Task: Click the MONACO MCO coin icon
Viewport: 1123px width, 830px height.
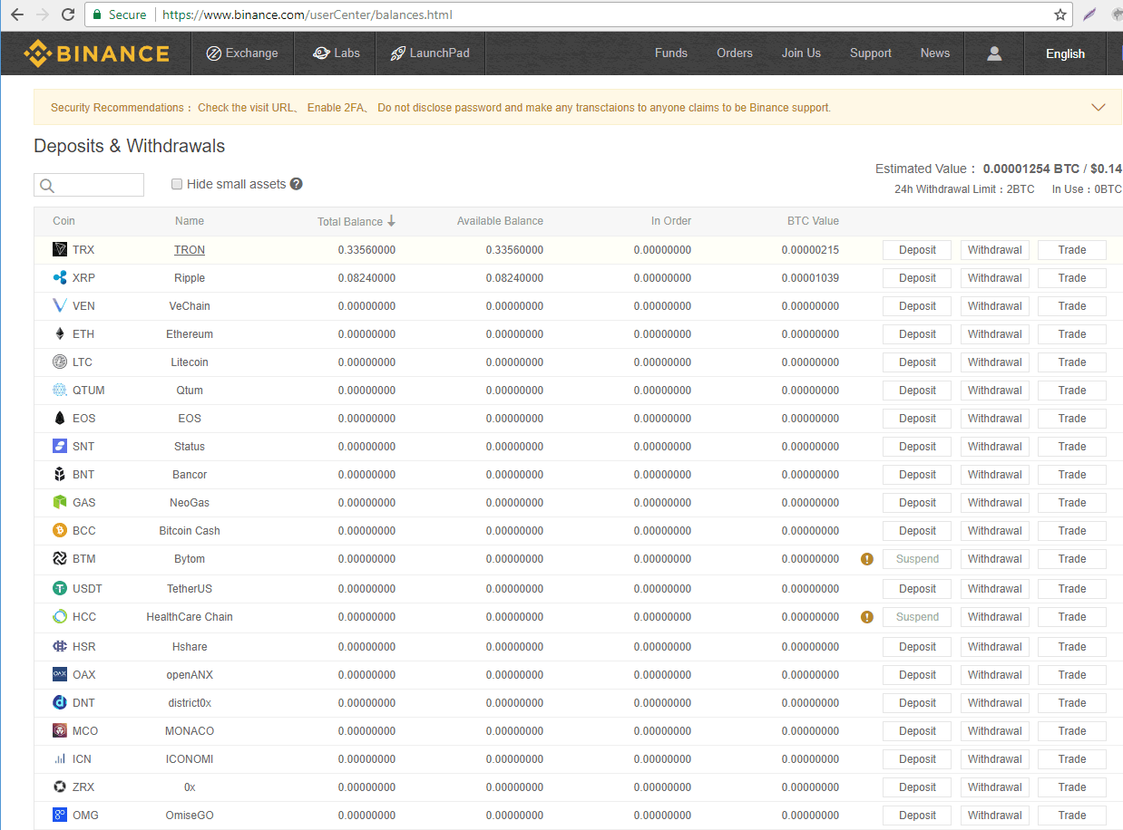Action: pyautogui.click(x=60, y=731)
